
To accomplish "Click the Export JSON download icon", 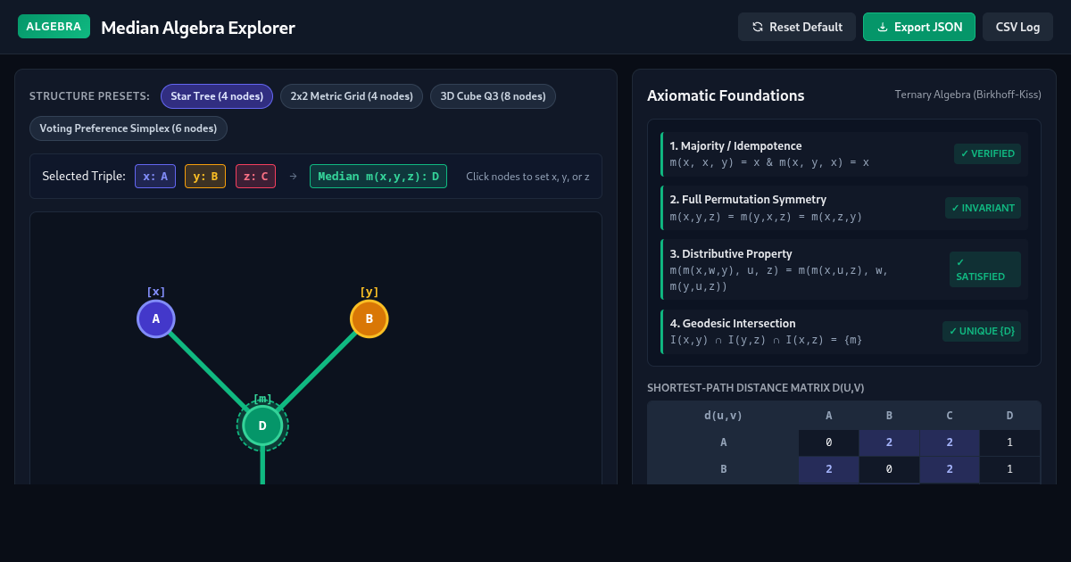I will coord(883,27).
